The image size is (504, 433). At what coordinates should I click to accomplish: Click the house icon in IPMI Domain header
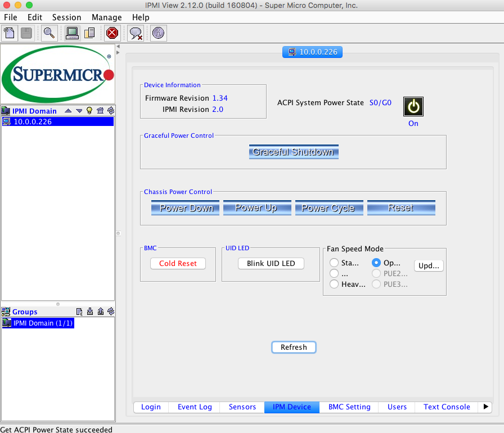coord(100,111)
